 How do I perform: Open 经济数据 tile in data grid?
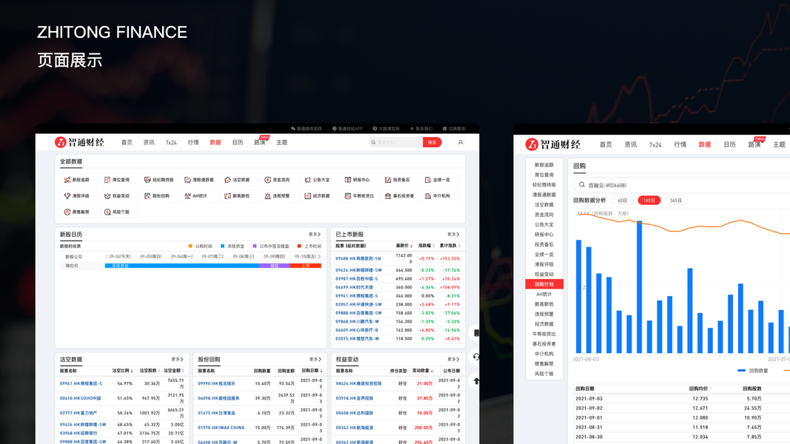[x=318, y=196]
